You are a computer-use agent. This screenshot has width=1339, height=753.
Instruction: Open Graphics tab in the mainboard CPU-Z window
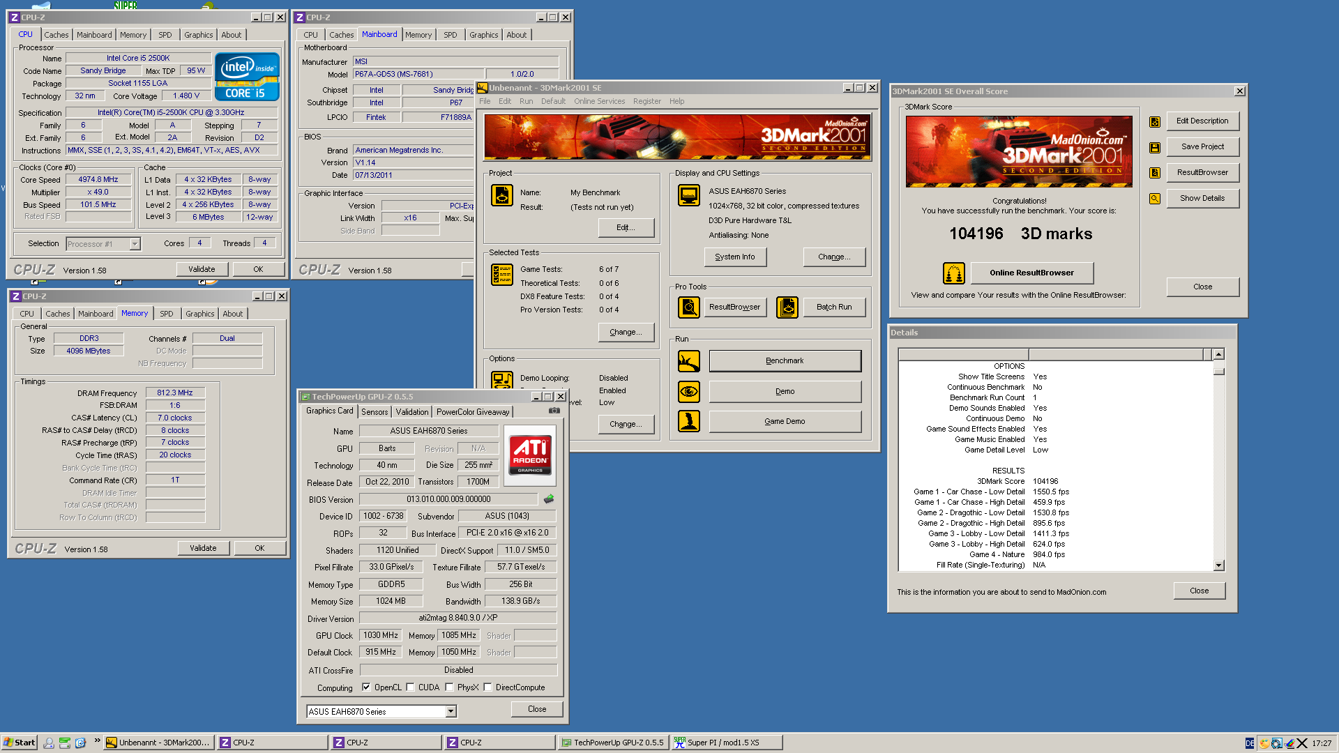point(483,35)
